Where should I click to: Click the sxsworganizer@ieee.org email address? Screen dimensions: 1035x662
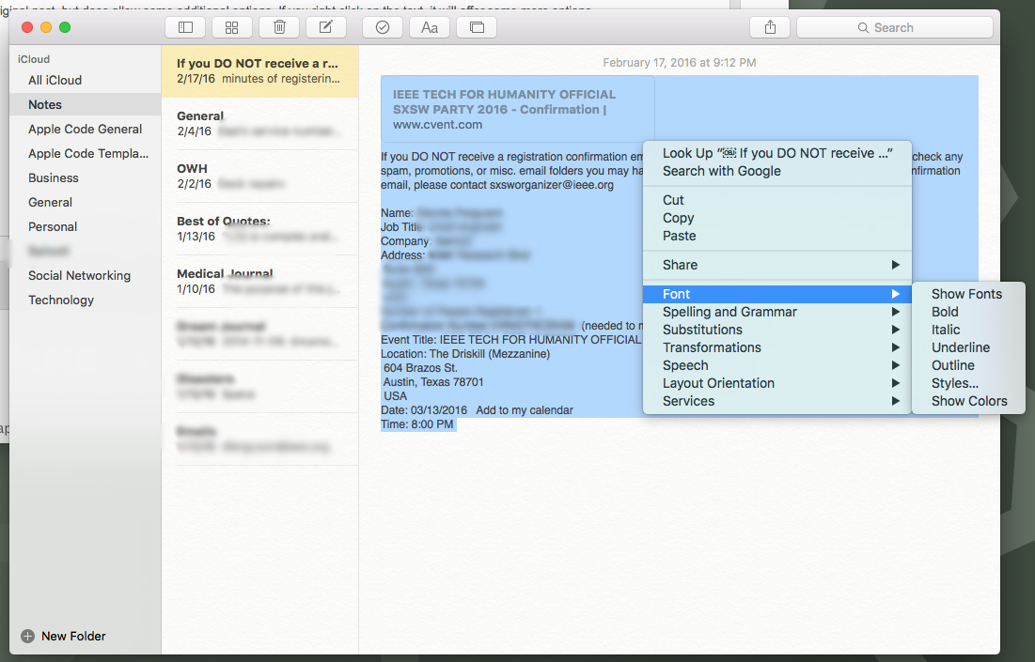point(552,185)
